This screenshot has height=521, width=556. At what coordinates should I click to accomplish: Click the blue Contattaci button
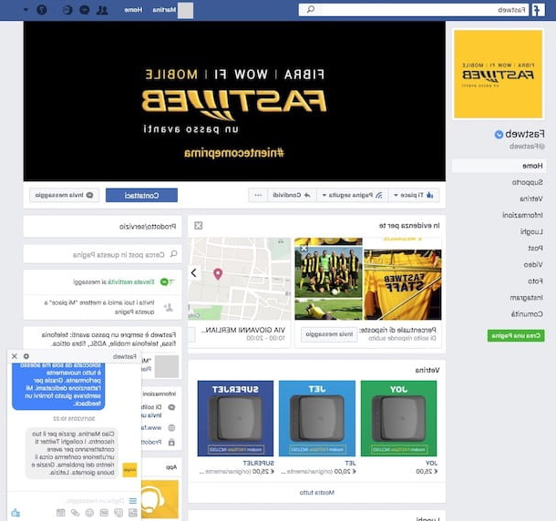pyautogui.click(x=141, y=195)
